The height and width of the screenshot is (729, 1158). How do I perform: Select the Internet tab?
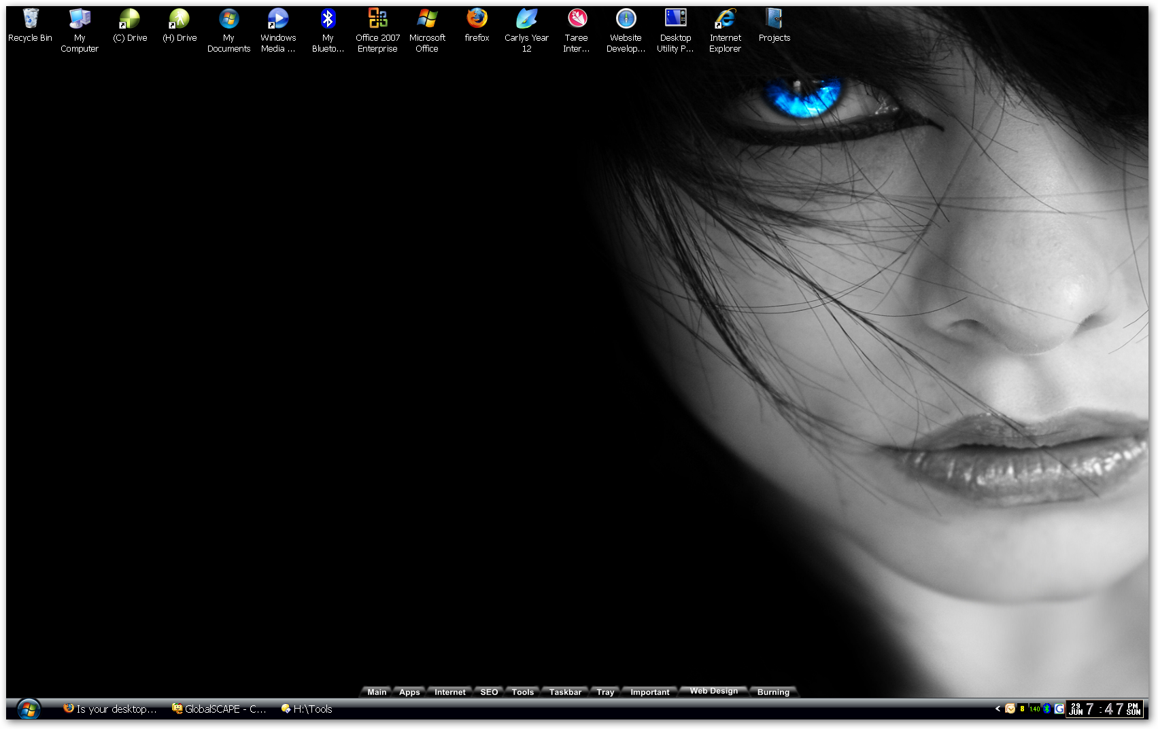pyautogui.click(x=449, y=692)
